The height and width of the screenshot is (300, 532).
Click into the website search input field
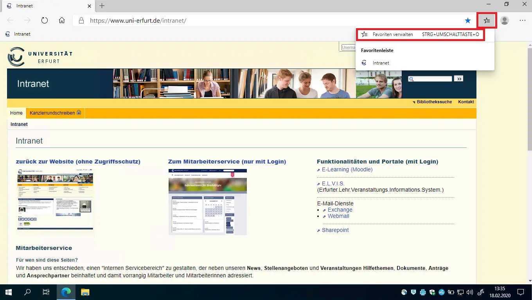tap(433, 79)
